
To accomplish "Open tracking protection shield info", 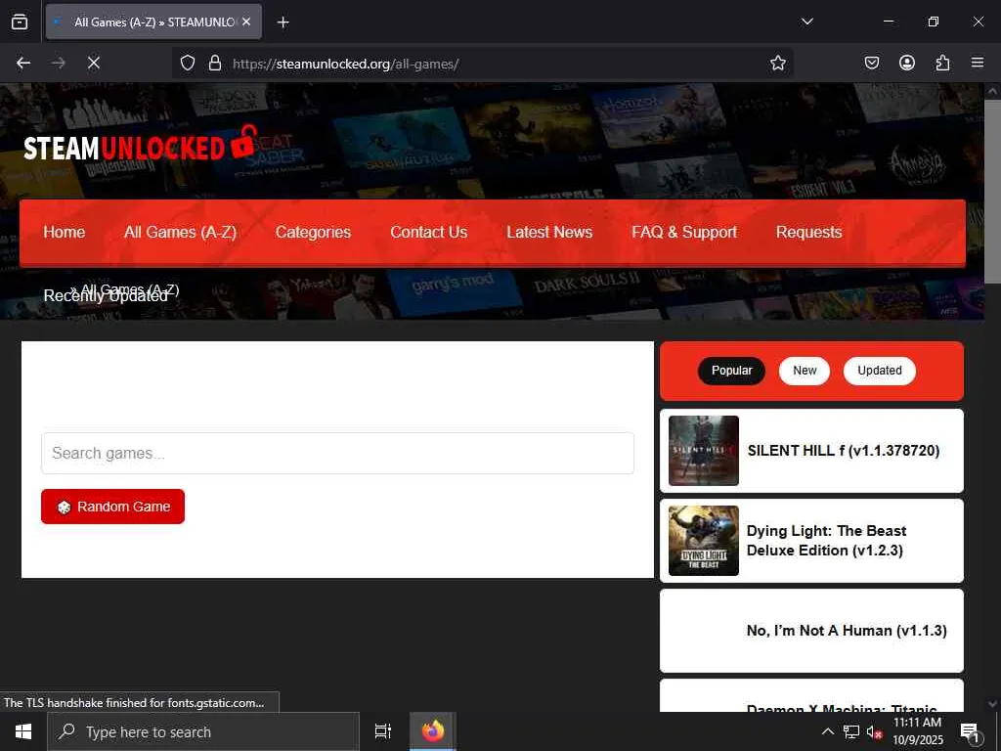I will [187, 63].
